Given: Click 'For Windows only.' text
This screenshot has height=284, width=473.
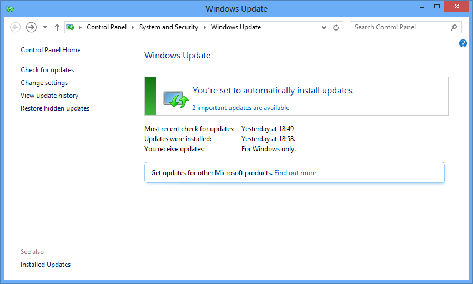Looking at the screenshot, I should coord(269,149).
